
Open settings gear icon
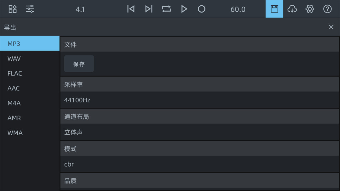pyautogui.click(x=310, y=9)
